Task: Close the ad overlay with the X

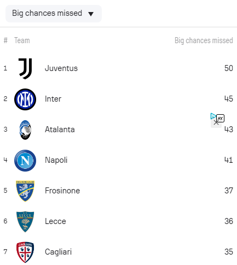Action: tap(216, 122)
